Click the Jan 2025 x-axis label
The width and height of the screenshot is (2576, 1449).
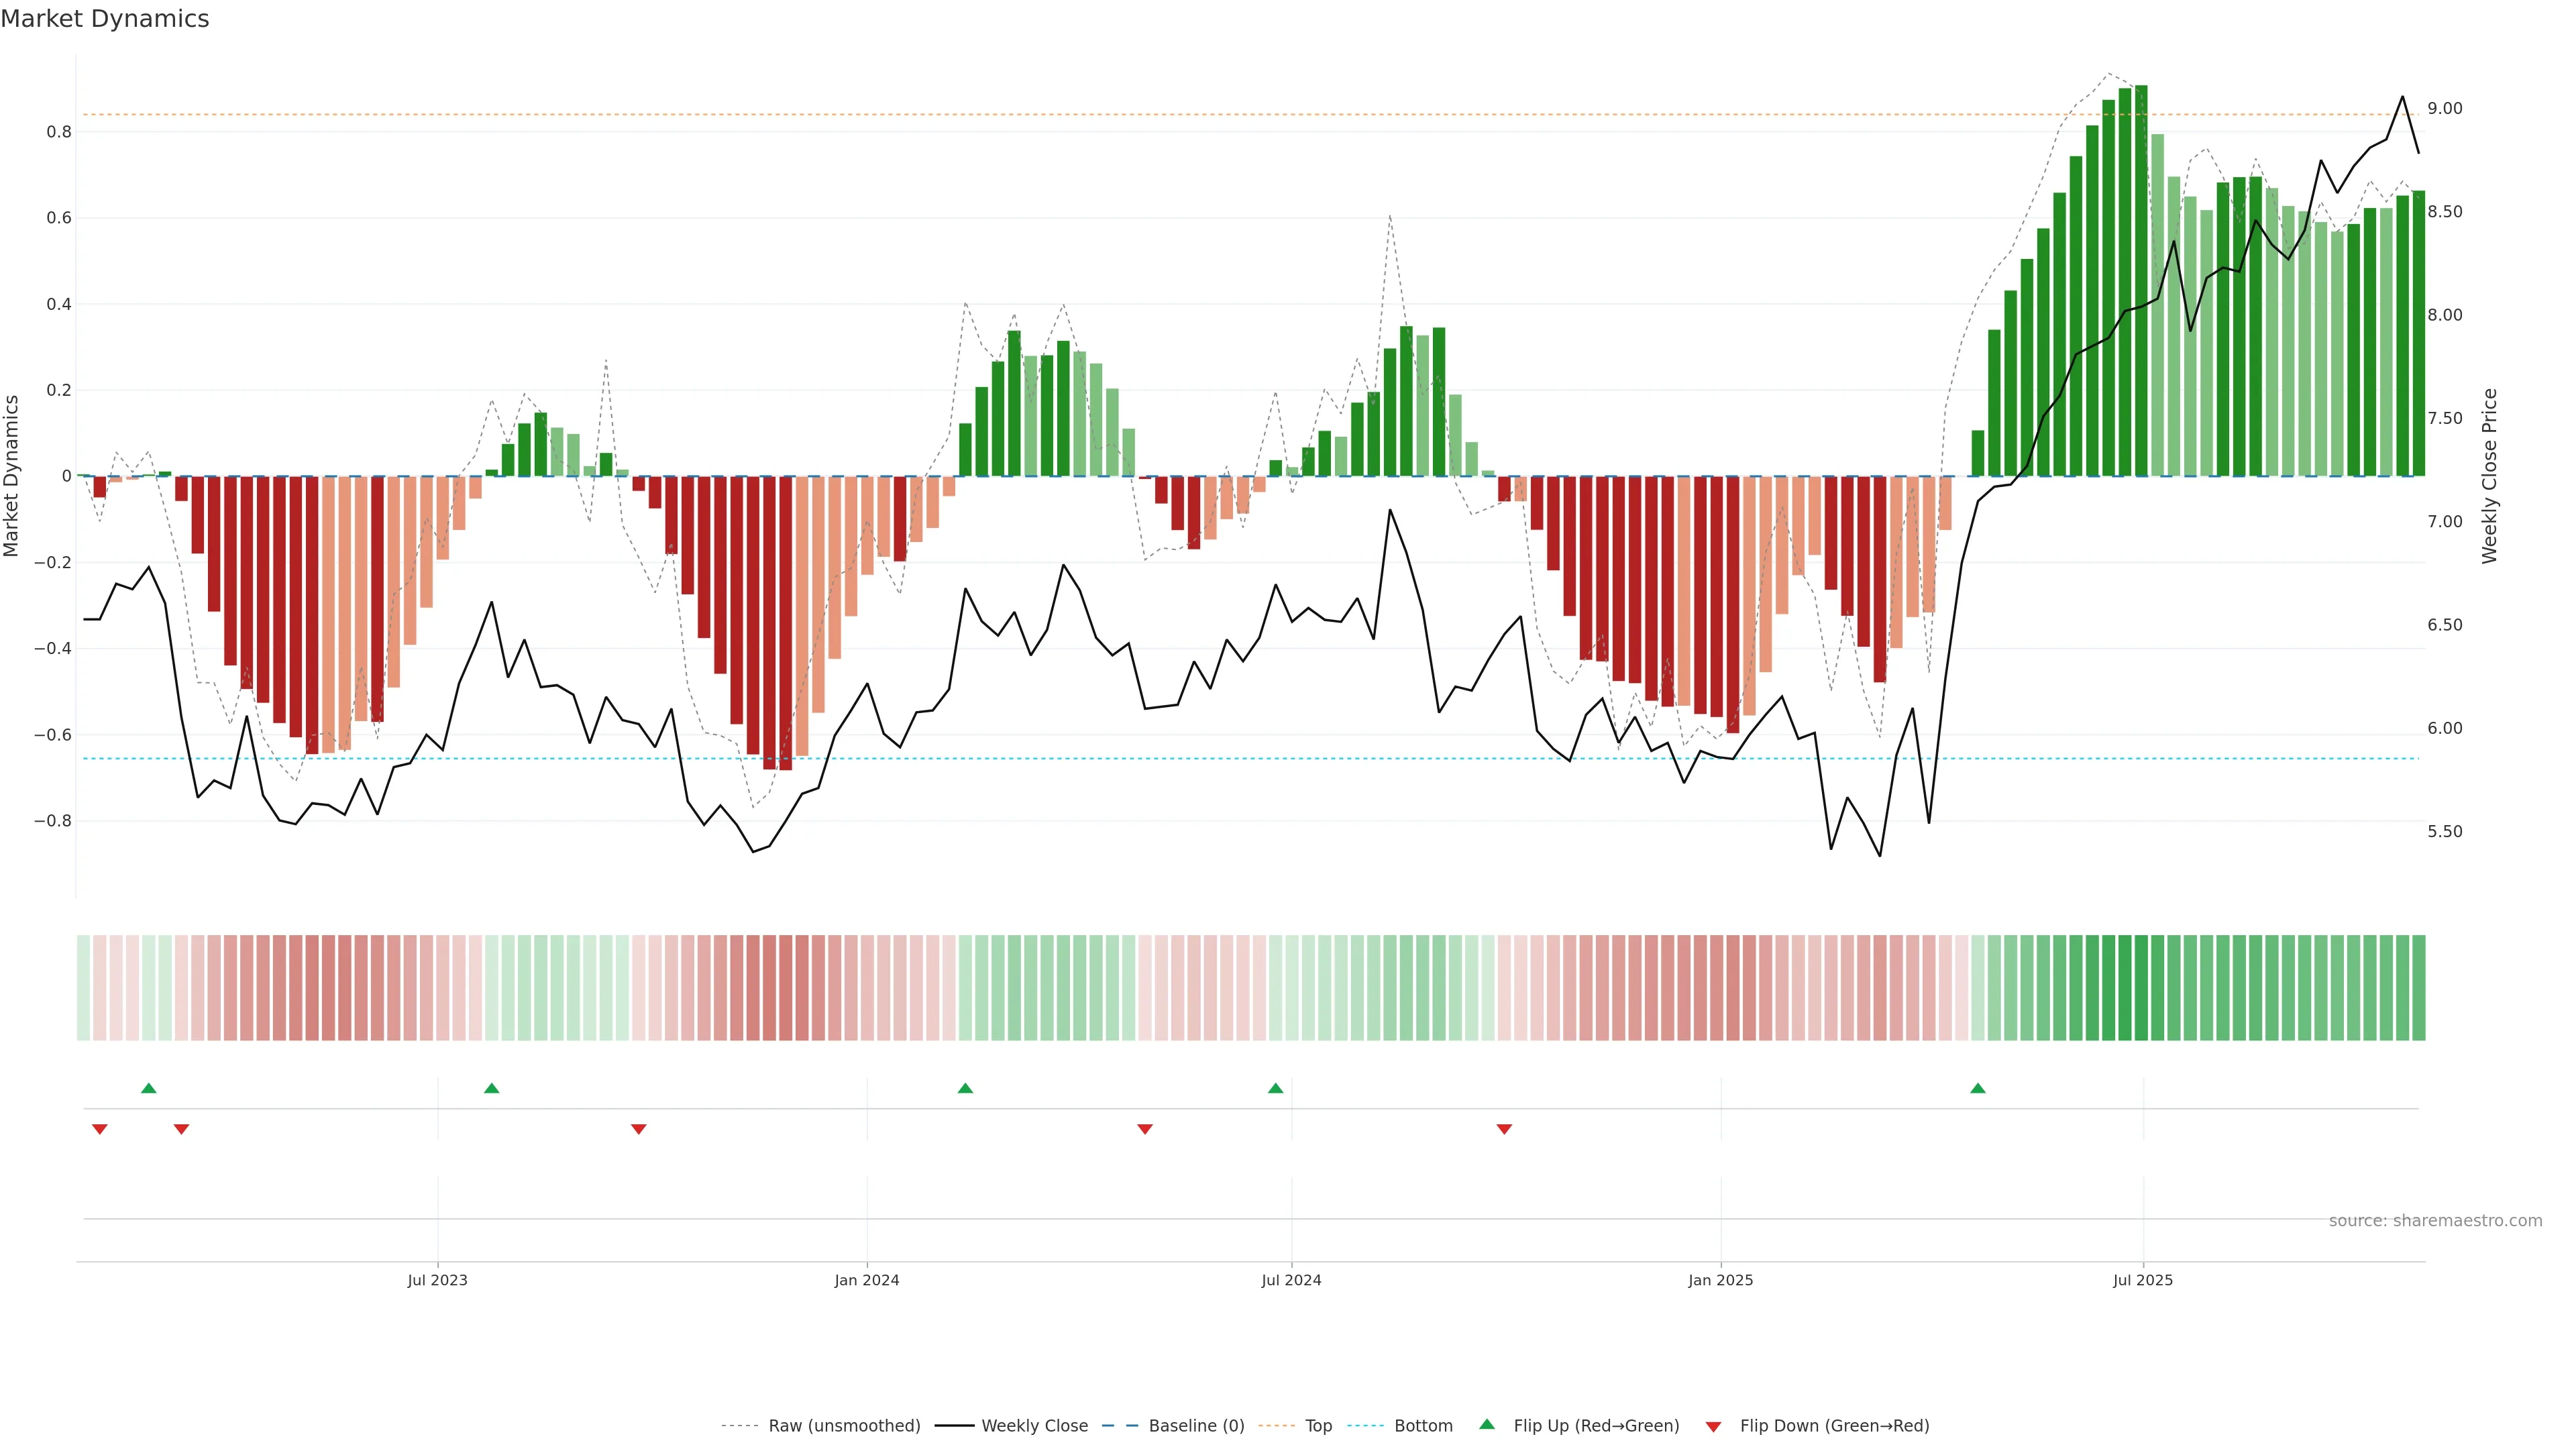(1720, 1280)
